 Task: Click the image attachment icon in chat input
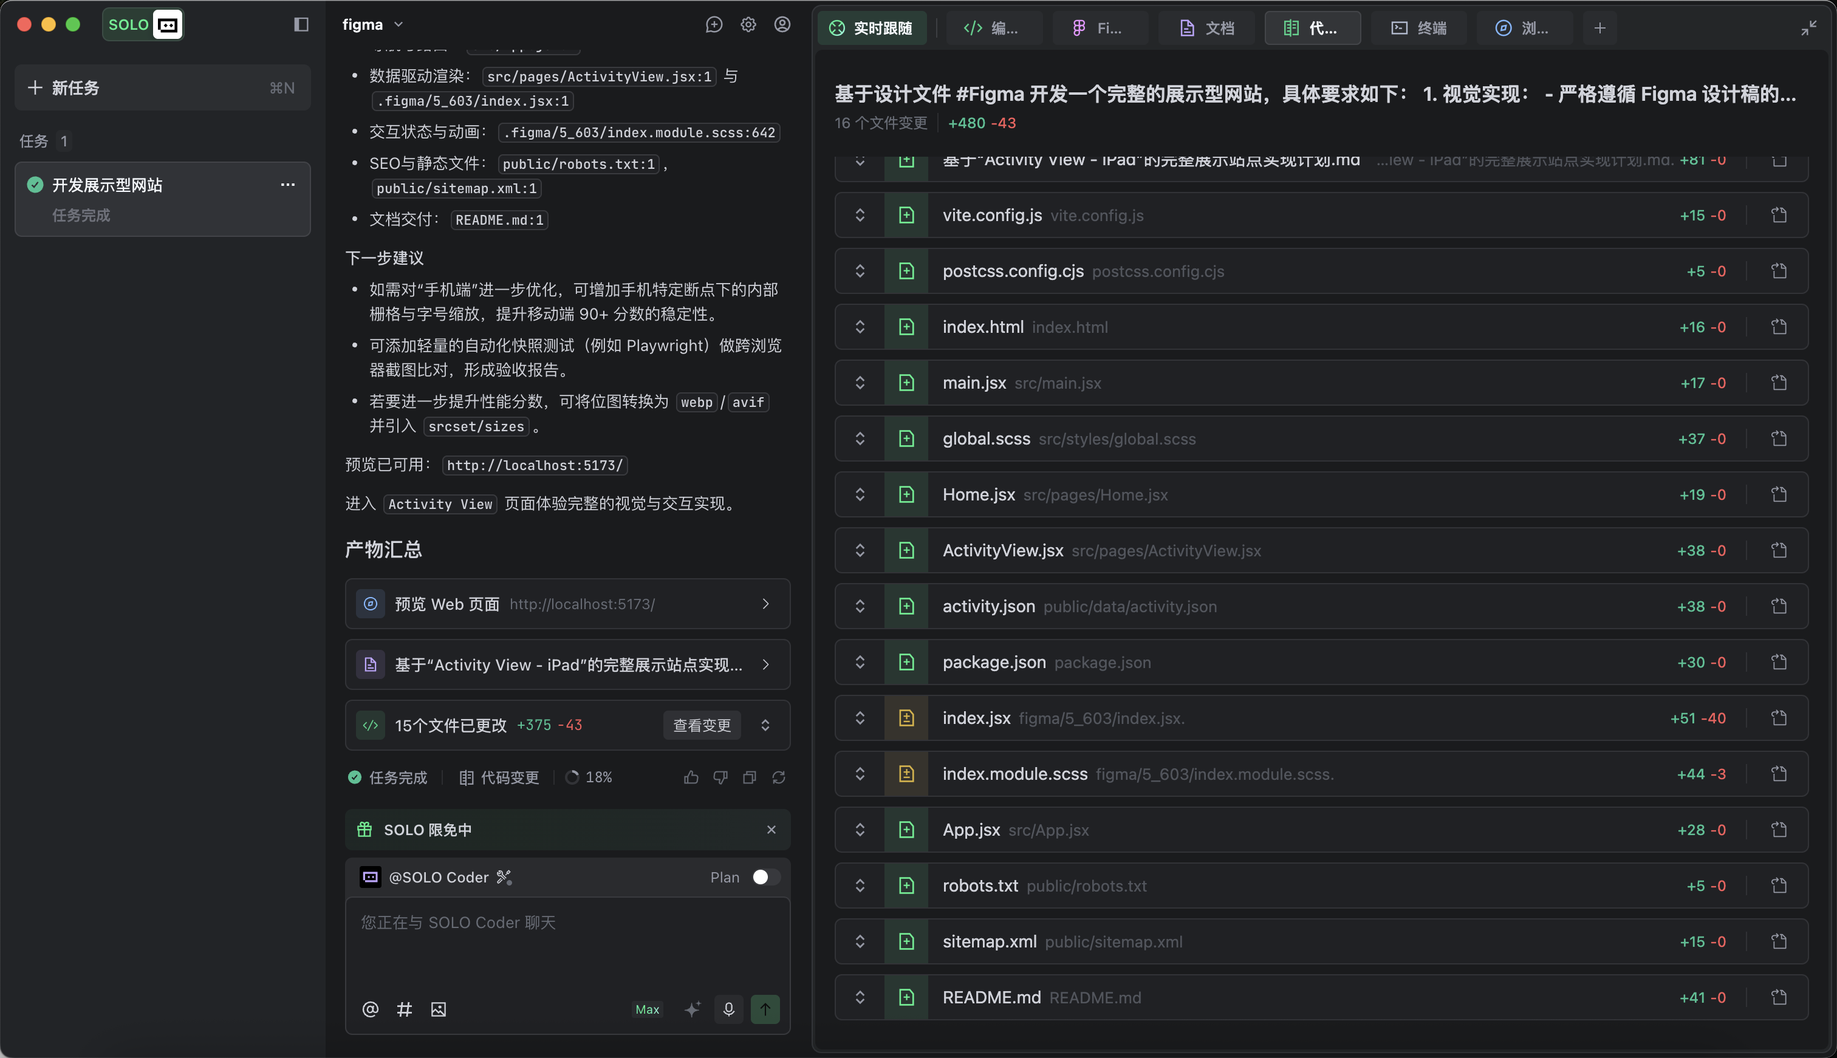tap(438, 1009)
